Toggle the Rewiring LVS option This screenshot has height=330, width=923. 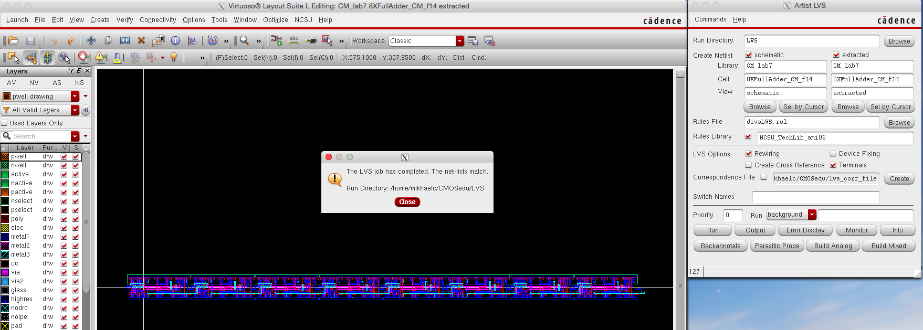[x=749, y=154]
